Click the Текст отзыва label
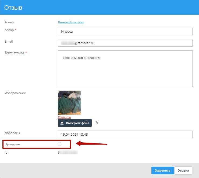Image resolution: width=199 pixels, height=178 pixels. (x=14, y=53)
